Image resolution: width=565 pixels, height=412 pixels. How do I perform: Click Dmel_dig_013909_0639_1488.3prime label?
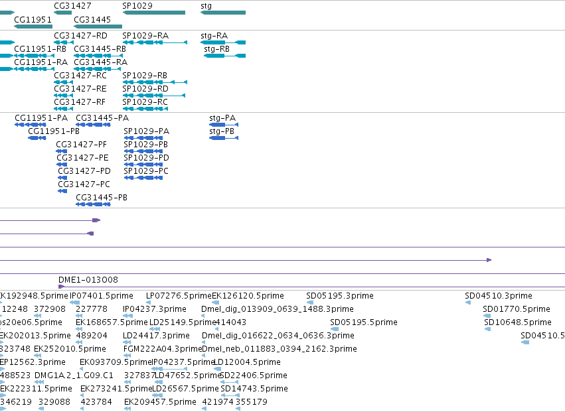click(x=278, y=309)
